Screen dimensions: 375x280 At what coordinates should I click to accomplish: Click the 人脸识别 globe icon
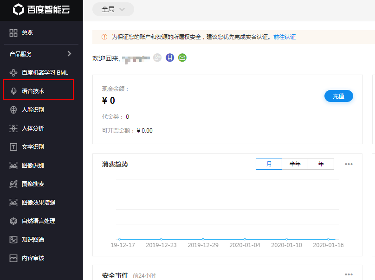coord(13,110)
